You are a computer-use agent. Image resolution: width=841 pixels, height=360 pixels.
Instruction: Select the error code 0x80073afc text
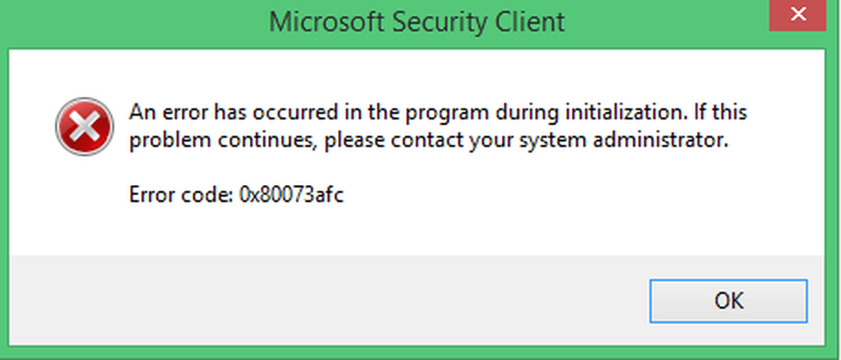click(291, 195)
